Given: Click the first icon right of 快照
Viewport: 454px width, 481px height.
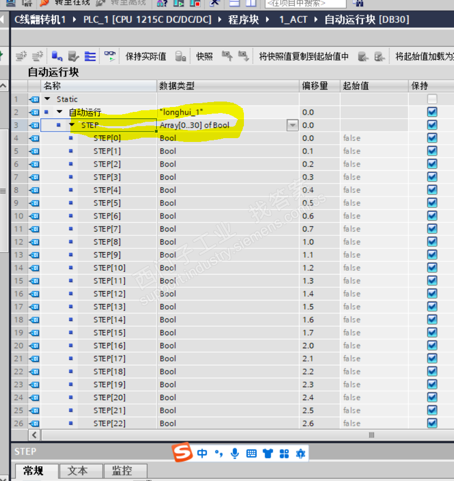Looking at the screenshot, I should 227,56.
